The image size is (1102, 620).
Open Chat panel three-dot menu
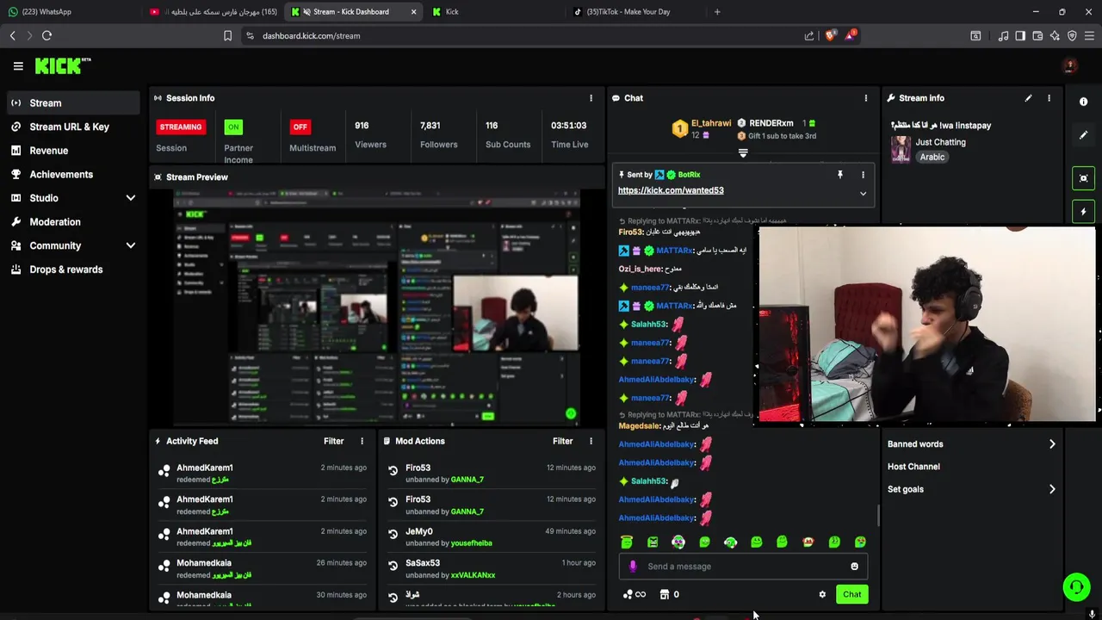click(866, 98)
